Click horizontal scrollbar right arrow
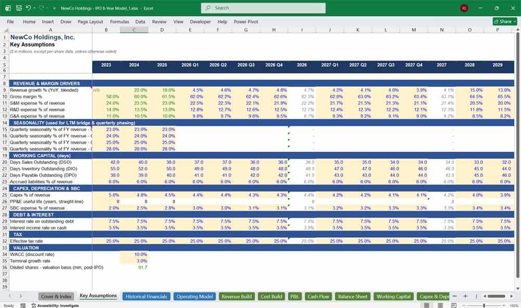Screen dimensions: 521x308 coord(512,296)
